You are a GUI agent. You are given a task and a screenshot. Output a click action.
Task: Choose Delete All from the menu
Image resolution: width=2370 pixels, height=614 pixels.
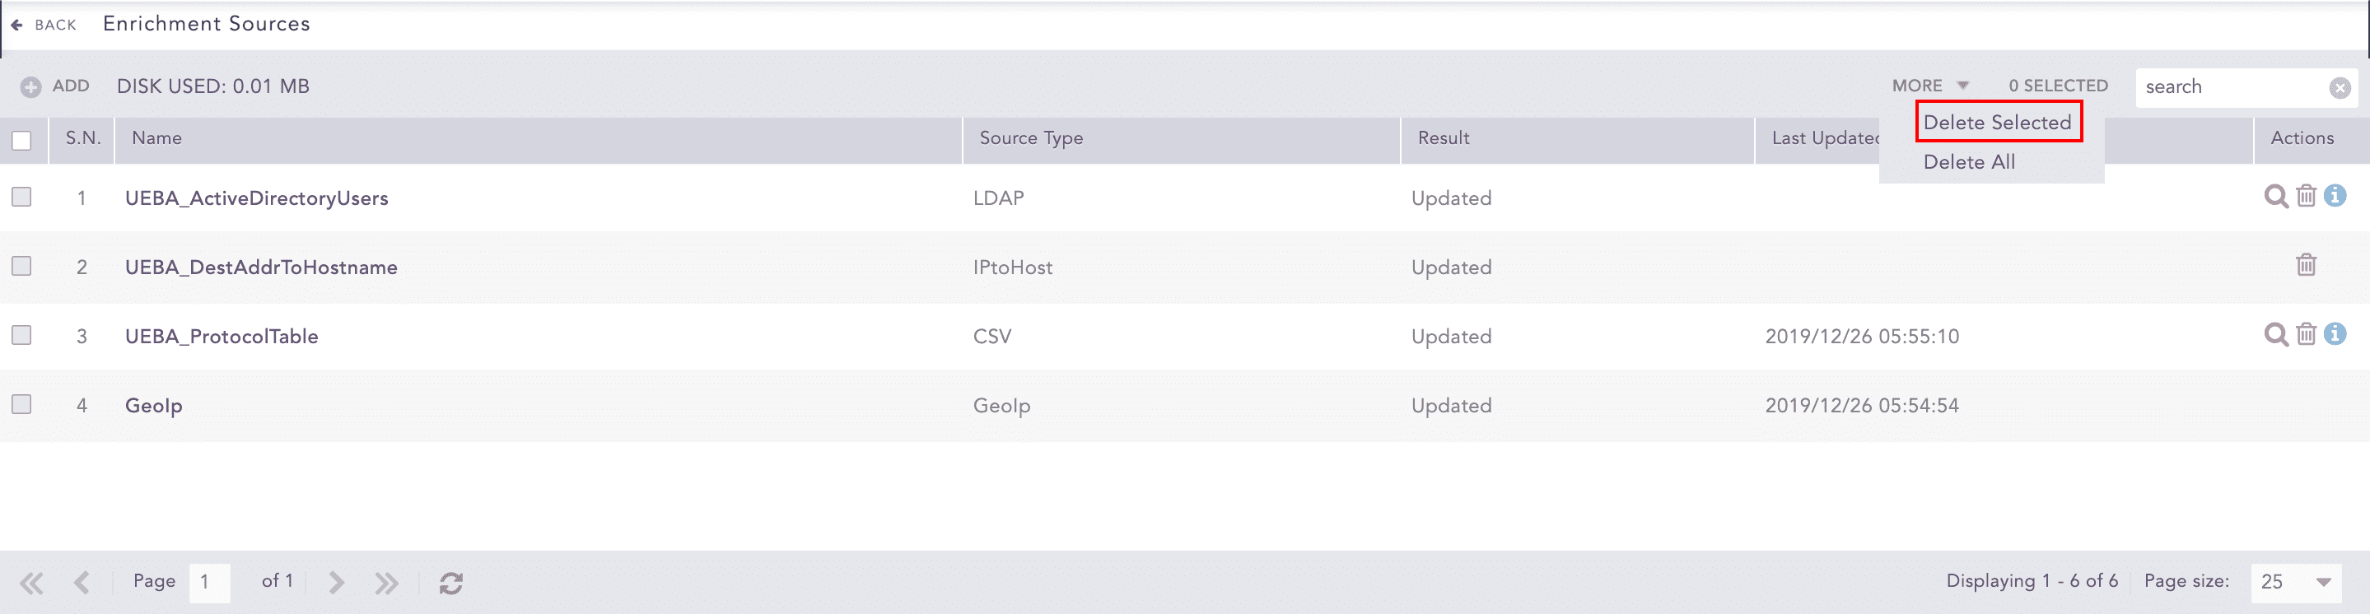[x=1969, y=160]
